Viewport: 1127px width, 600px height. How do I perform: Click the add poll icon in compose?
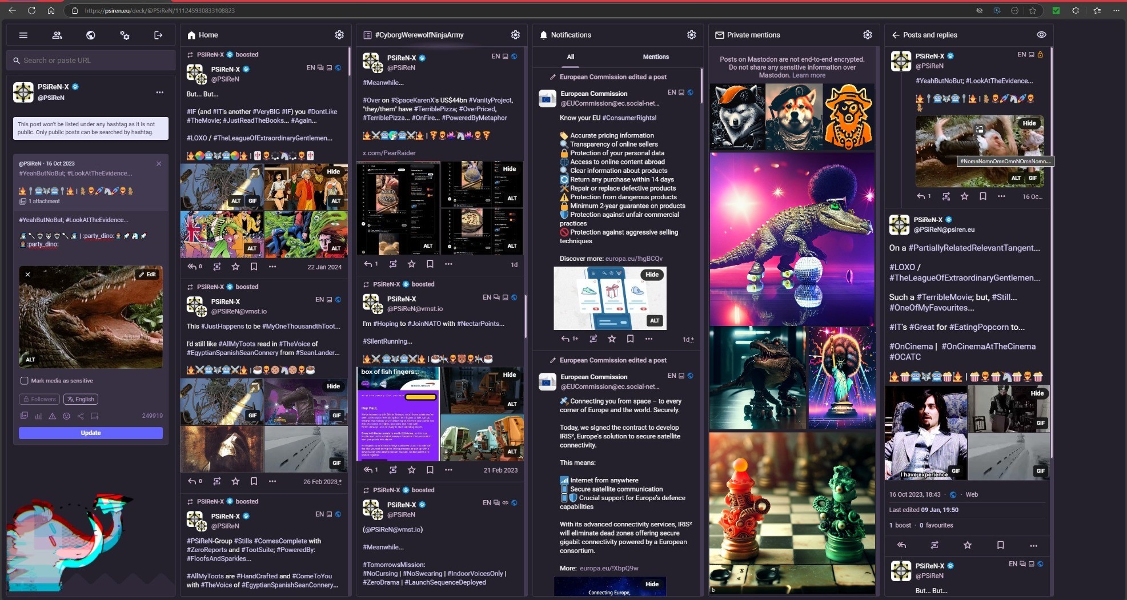point(38,416)
